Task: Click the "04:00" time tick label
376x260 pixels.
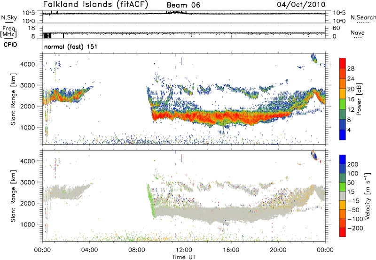Action: (89, 250)
